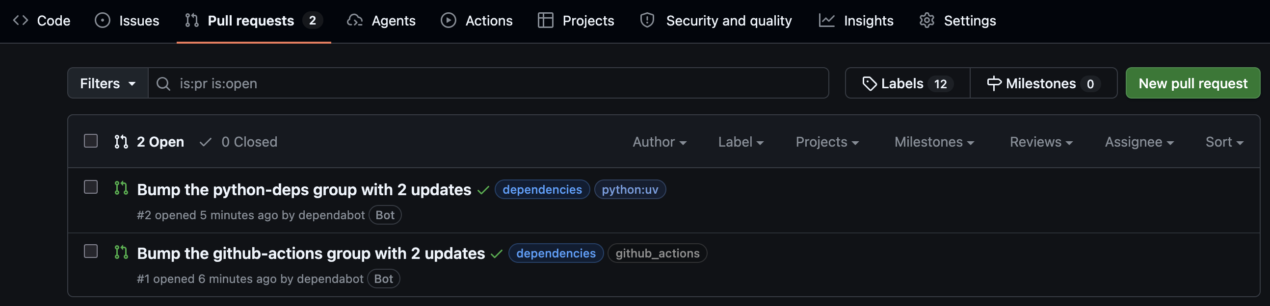This screenshot has width=1270, height=306.
Task: Click the Agents cloud icon
Action: (355, 20)
